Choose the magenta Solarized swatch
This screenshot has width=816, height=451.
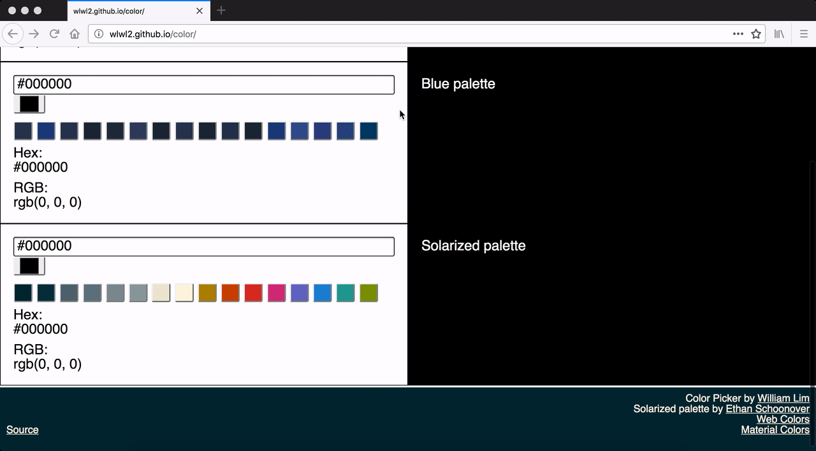coord(276,293)
